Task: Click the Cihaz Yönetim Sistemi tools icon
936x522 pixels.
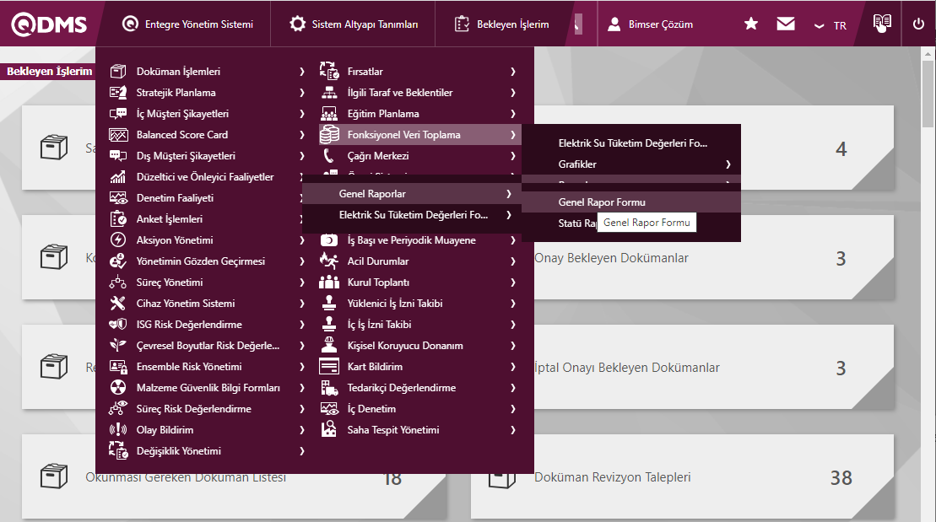Action: pyautogui.click(x=118, y=304)
